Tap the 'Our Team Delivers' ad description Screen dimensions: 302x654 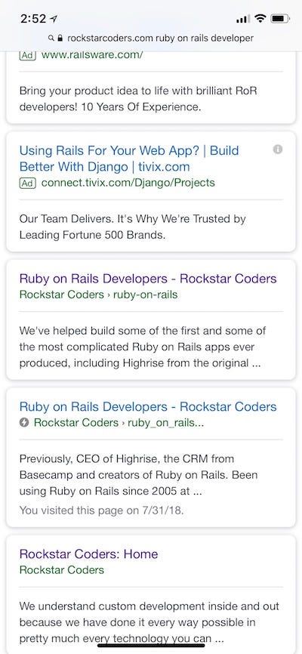point(133,227)
